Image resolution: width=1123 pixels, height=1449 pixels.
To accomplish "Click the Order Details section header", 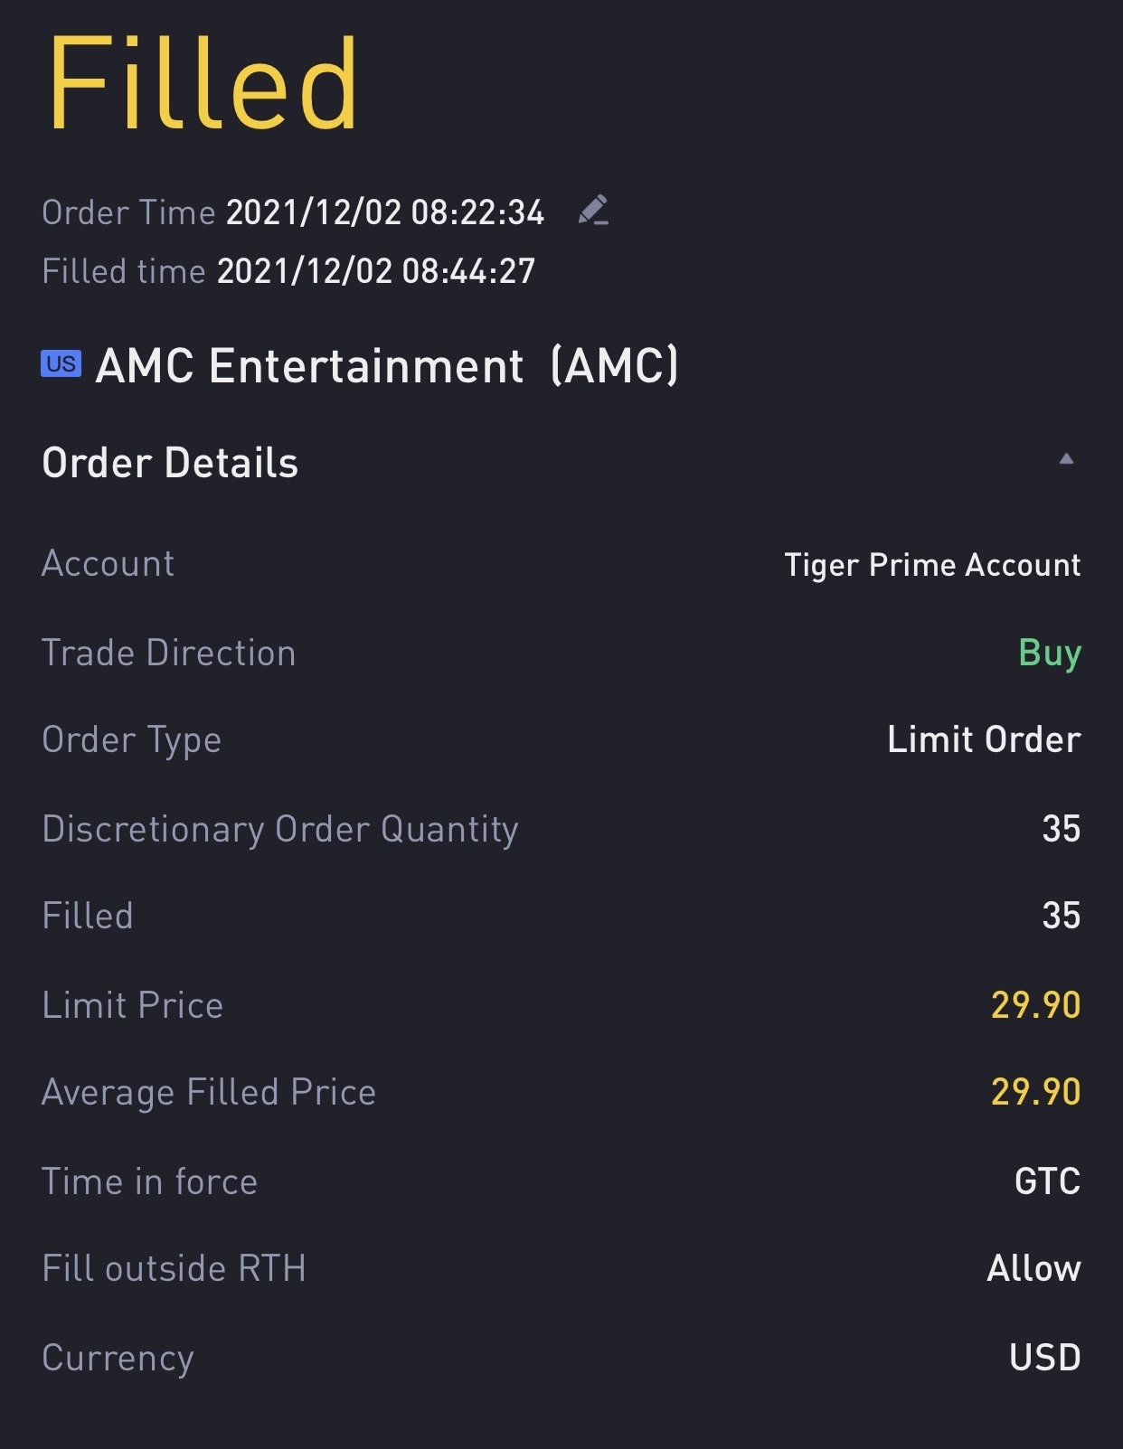I will [x=170, y=463].
